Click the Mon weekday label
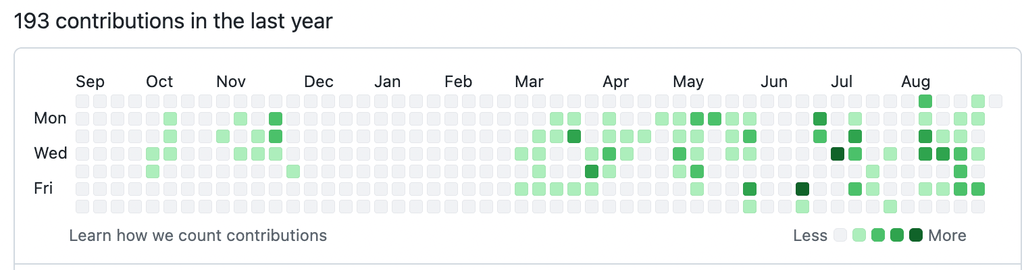This screenshot has width=1024, height=270. pos(50,119)
